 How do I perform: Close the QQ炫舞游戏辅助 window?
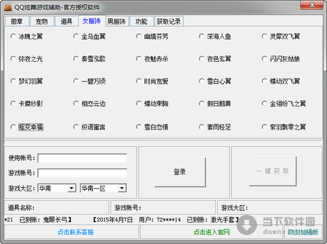pos(312,5)
